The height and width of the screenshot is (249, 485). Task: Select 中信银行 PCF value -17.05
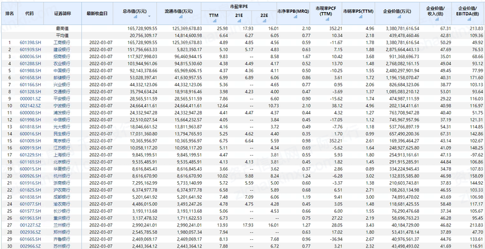(336, 120)
